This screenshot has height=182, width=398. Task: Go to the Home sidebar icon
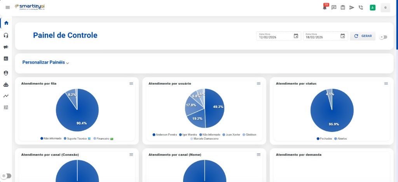[6, 23]
